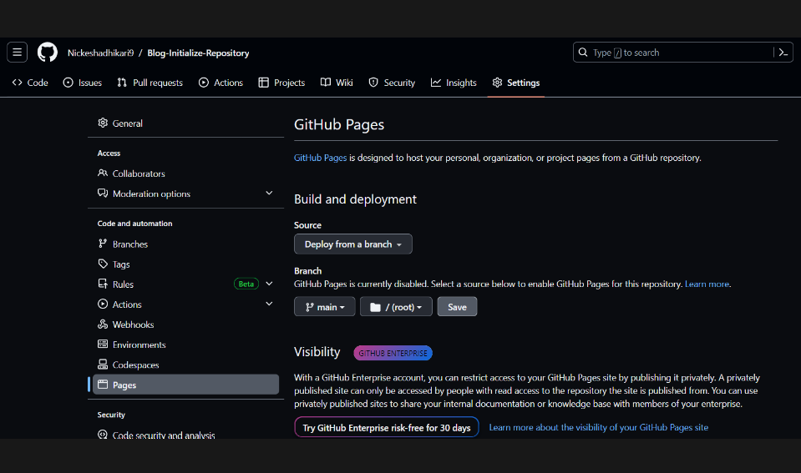The width and height of the screenshot is (801, 473).
Task: Go to the Projects tab
Action: pos(281,83)
